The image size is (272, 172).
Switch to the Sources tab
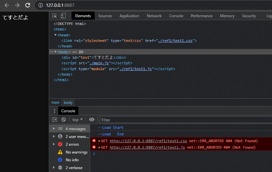pos(105,16)
